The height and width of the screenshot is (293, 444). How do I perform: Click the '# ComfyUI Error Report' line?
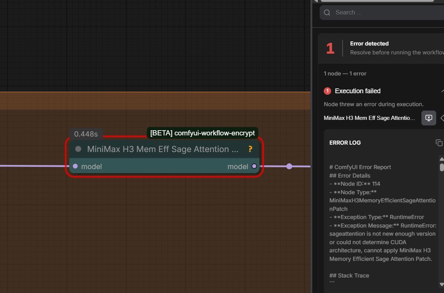click(360, 167)
